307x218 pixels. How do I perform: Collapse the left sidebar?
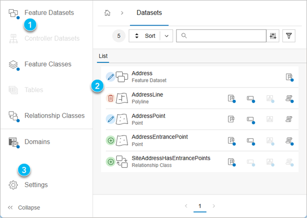(24, 207)
